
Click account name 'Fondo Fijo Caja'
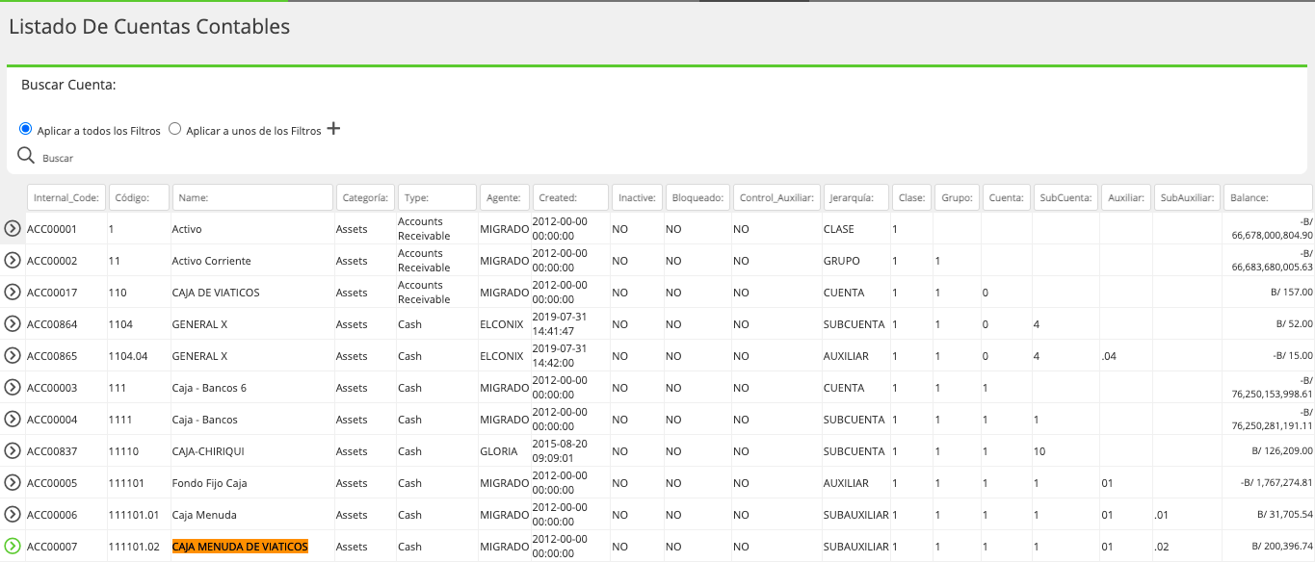[210, 483]
